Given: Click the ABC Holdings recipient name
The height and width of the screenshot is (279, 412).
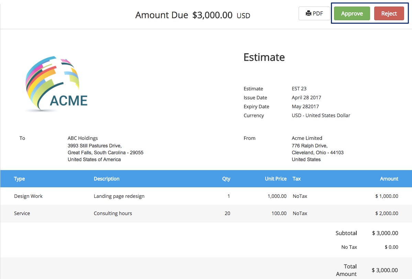Looking at the screenshot, I should (82, 138).
